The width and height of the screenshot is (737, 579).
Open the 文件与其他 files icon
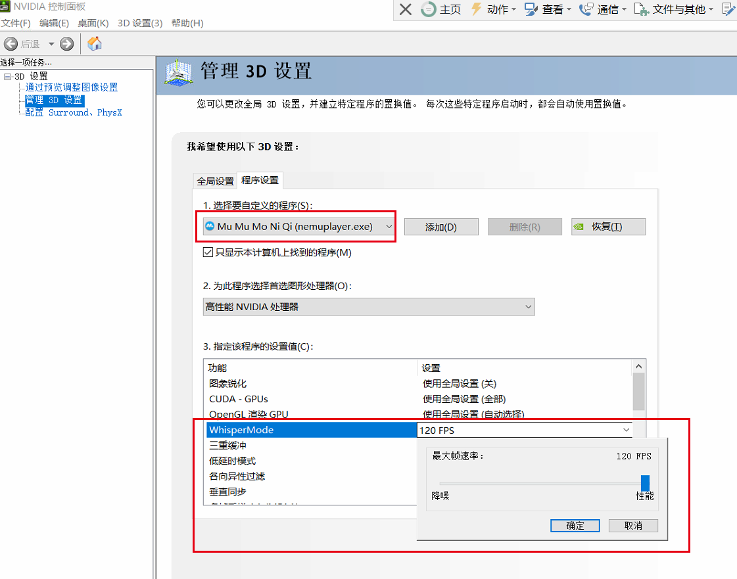[x=642, y=9]
